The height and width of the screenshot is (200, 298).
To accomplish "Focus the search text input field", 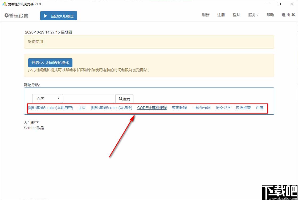I will pos(88,98).
